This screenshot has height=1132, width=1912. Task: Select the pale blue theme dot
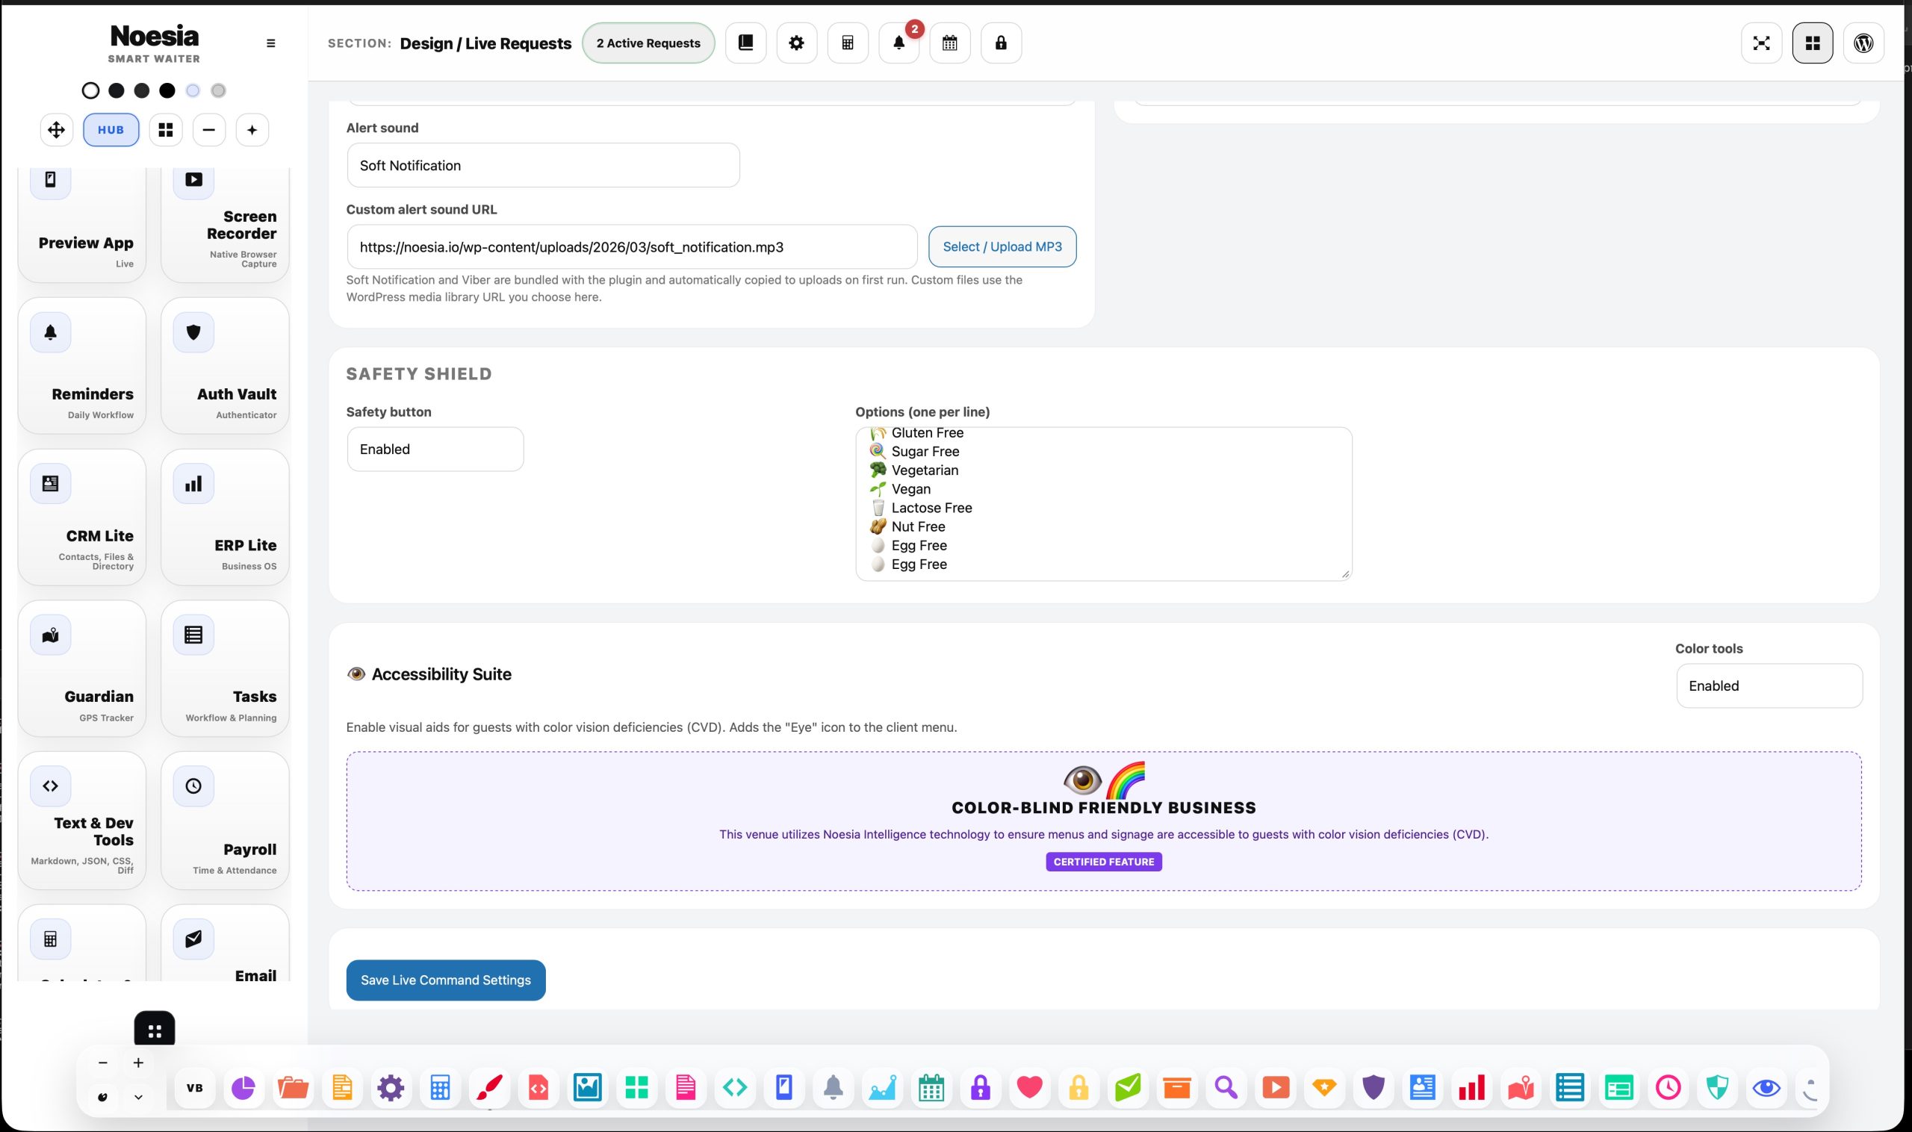tap(193, 91)
